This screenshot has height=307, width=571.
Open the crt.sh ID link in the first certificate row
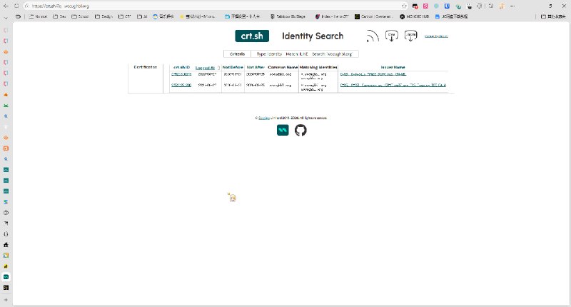point(181,74)
